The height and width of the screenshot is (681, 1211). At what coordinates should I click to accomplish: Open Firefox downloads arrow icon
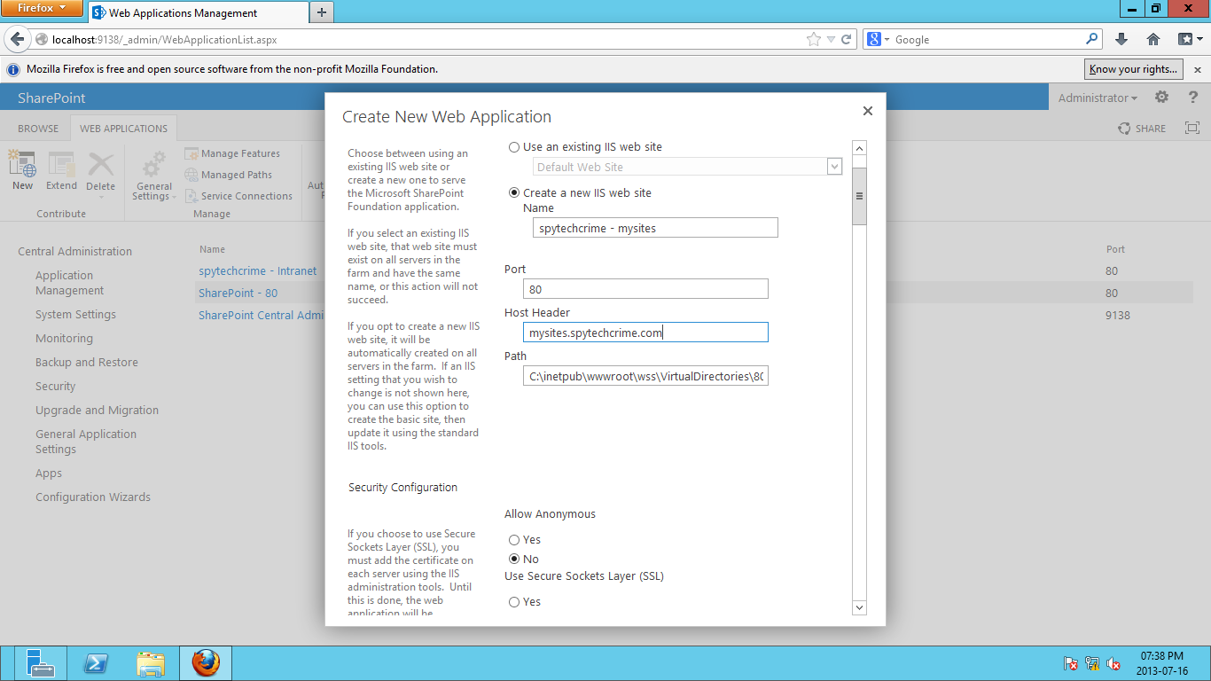(x=1121, y=39)
